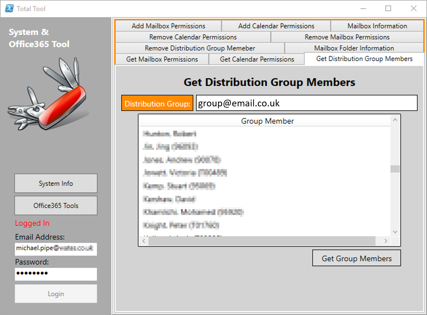Focus the Password input field

point(56,274)
